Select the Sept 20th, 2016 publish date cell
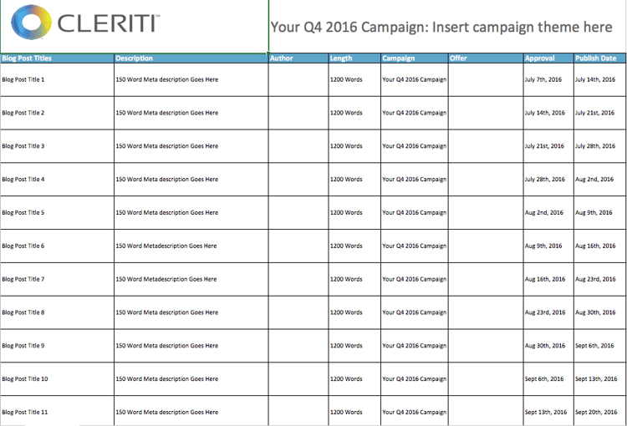Viewport: 627px width, 426px height. 599,411
